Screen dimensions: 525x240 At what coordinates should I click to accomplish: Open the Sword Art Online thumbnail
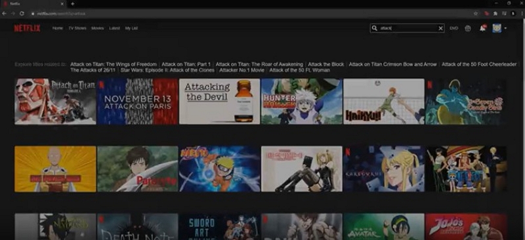tap(219, 227)
